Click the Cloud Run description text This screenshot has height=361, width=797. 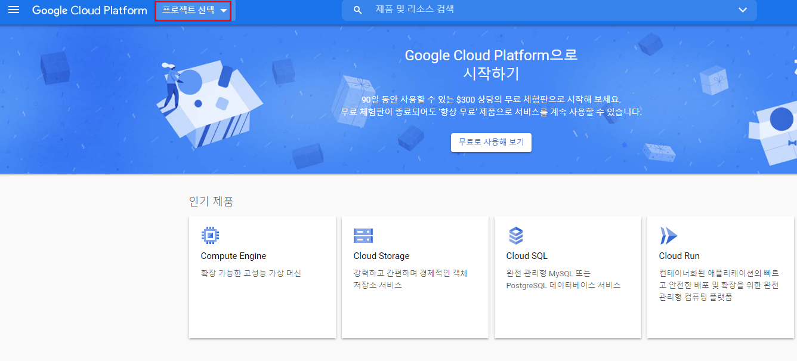719,285
